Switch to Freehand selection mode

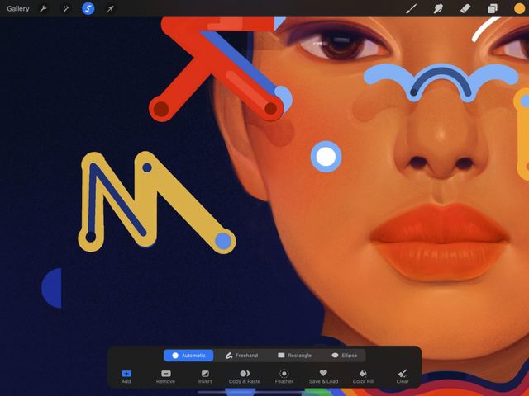(x=242, y=356)
